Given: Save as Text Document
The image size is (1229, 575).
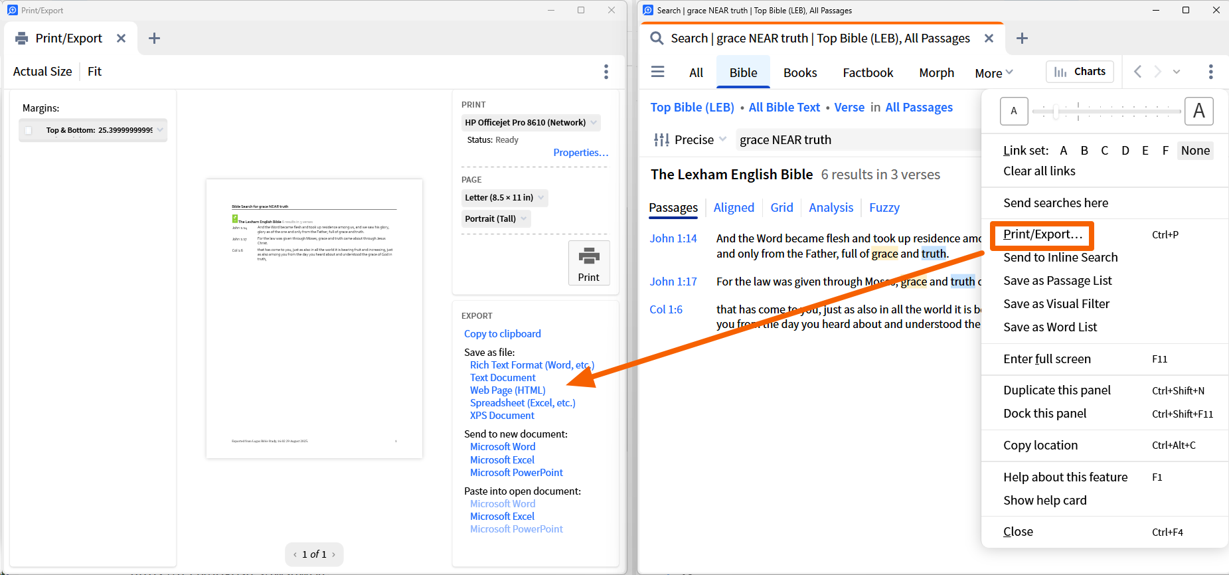Looking at the screenshot, I should click(x=503, y=378).
